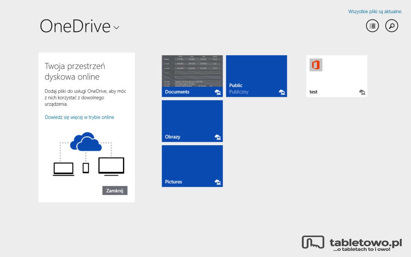Click the OneDrive title text
The image size is (411, 257).
[75, 26]
